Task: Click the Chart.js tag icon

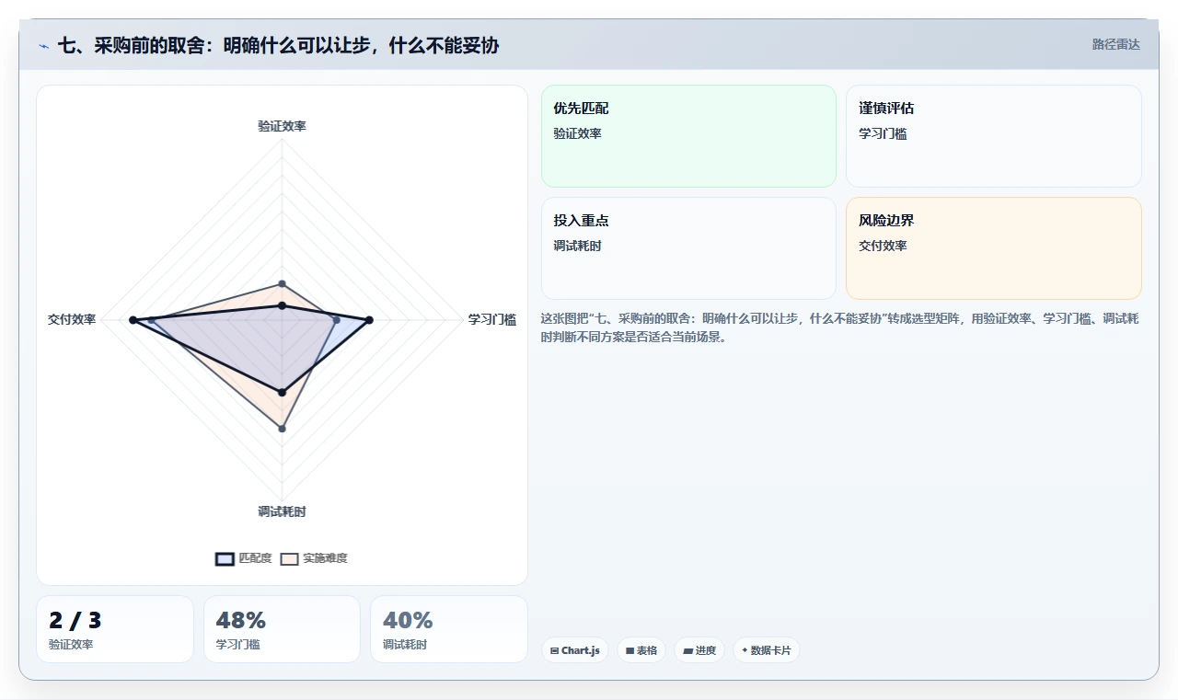Action: pyautogui.click(x=554, y=650)
